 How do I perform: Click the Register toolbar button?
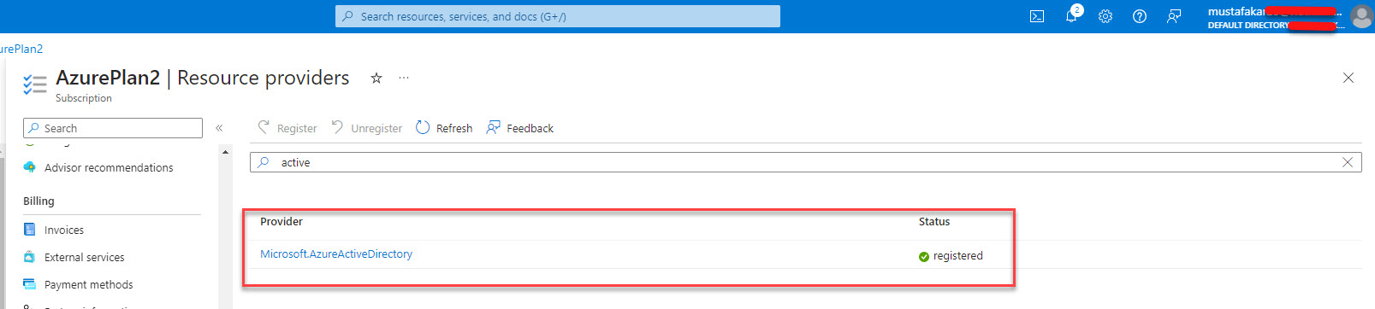click(287, 128)
